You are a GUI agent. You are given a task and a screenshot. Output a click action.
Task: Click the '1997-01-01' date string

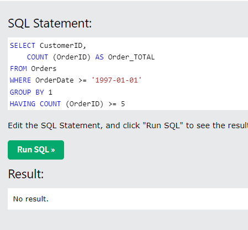[117, 80]
